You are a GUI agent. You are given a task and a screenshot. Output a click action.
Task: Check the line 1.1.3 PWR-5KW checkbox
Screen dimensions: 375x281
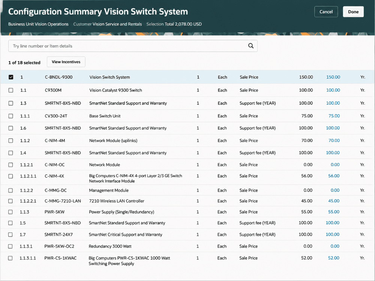[10, 212]
